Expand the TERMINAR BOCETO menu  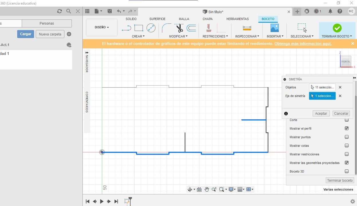tap(337, 36)
